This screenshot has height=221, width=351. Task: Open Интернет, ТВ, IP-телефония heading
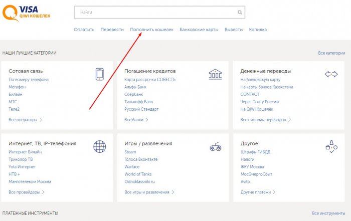coord(43,144)
